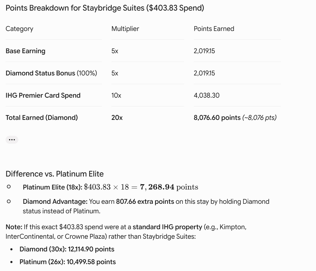Image resolution: width=316 pixels, height=271 pixels.
Task: Click the Diamond Advantage label
Action: pyautogui.click(x=55, y=202)
